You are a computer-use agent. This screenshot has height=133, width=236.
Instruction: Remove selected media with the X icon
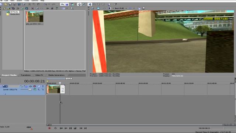32,8
